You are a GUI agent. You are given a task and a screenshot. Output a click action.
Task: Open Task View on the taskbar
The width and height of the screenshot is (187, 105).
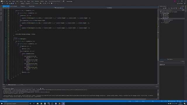pos(34,104)
